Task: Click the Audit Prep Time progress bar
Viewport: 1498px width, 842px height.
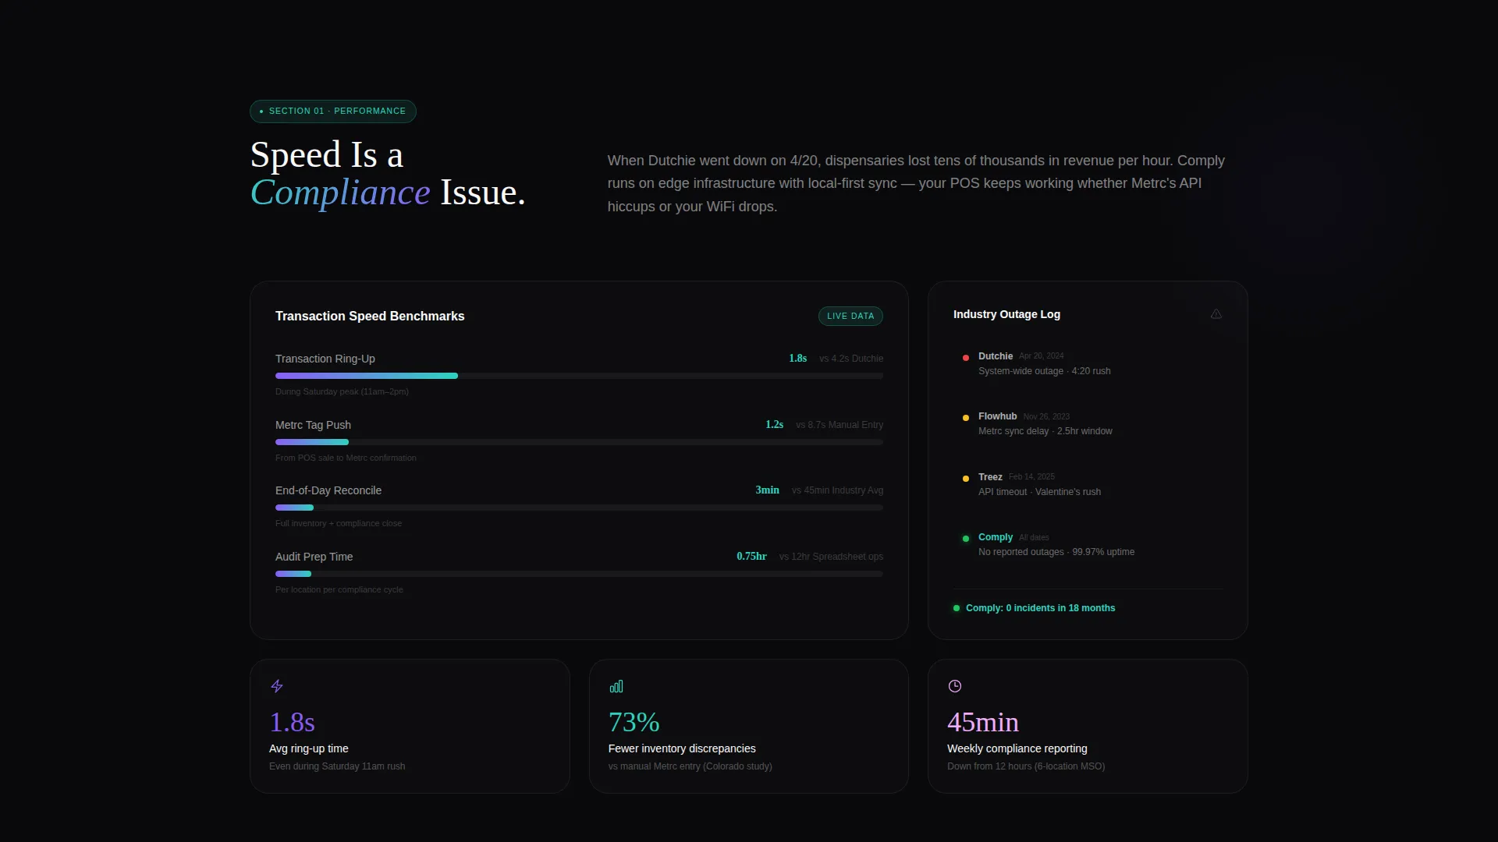Action: (579, 574)
